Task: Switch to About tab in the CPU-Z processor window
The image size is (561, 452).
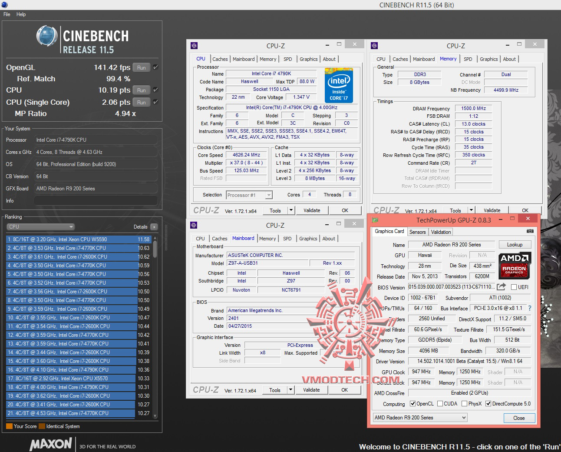Action: pos(329,59)
